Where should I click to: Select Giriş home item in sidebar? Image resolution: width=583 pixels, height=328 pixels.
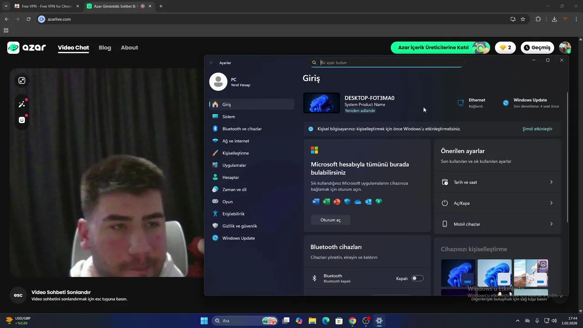(x=251, y=104)
